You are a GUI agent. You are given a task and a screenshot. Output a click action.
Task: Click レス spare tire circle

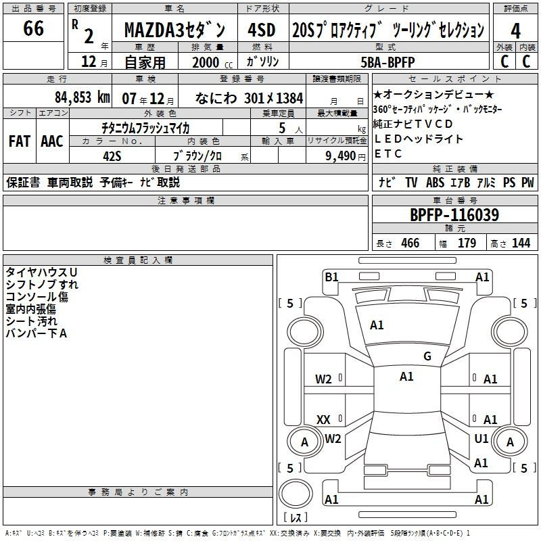296,494
